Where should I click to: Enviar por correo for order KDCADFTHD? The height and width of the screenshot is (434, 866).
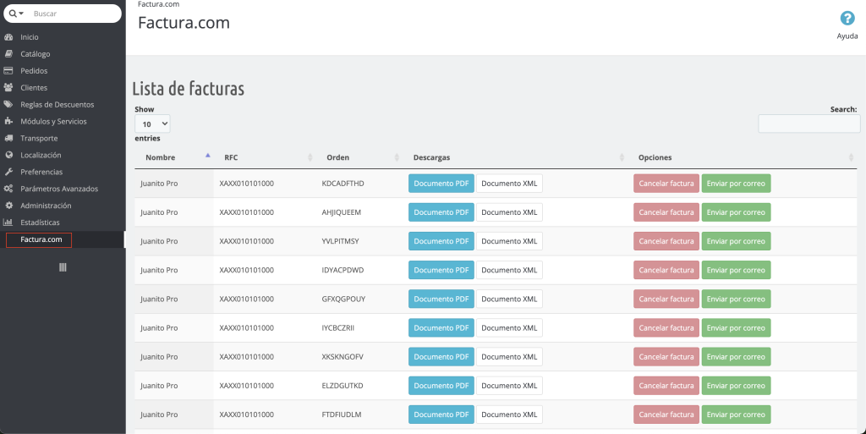point(736,184)
